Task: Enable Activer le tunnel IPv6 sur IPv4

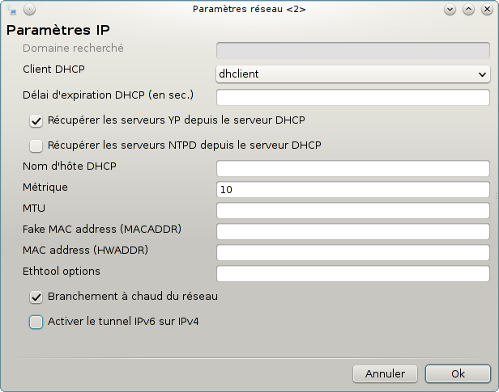Action: pos(36,322)
